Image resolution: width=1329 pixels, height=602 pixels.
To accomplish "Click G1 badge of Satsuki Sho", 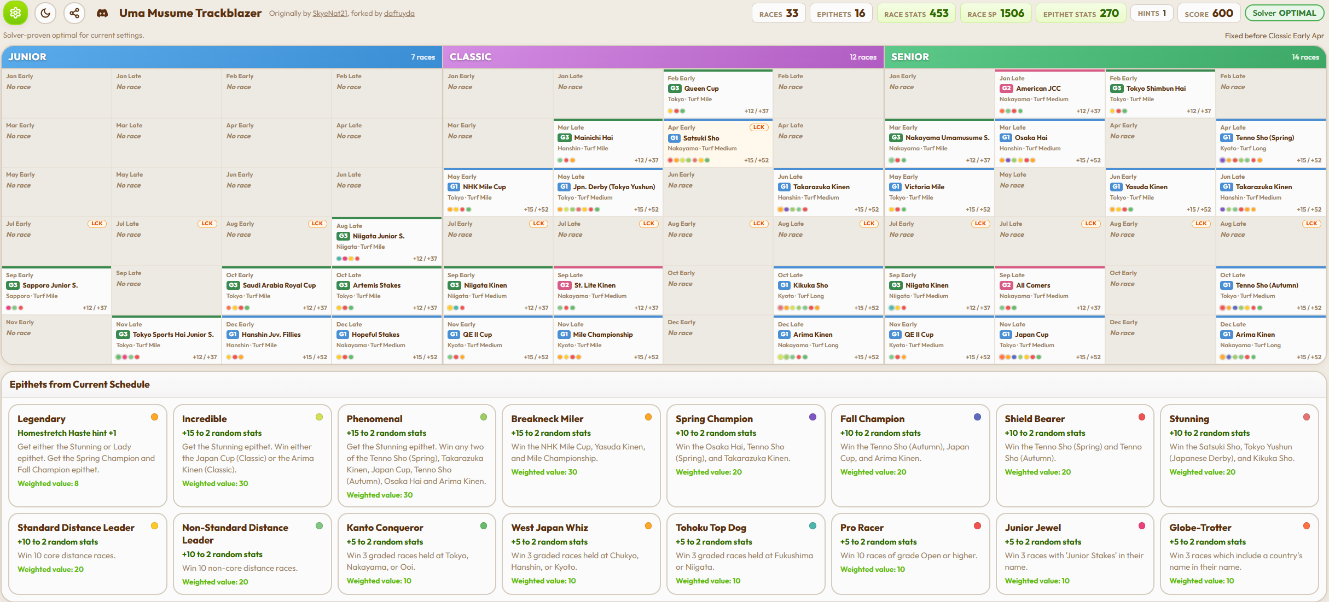I will click(674, 138).
